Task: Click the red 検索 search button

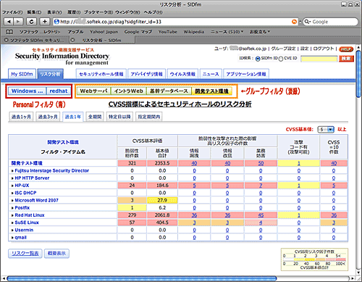Action: (x=346, y=59)
